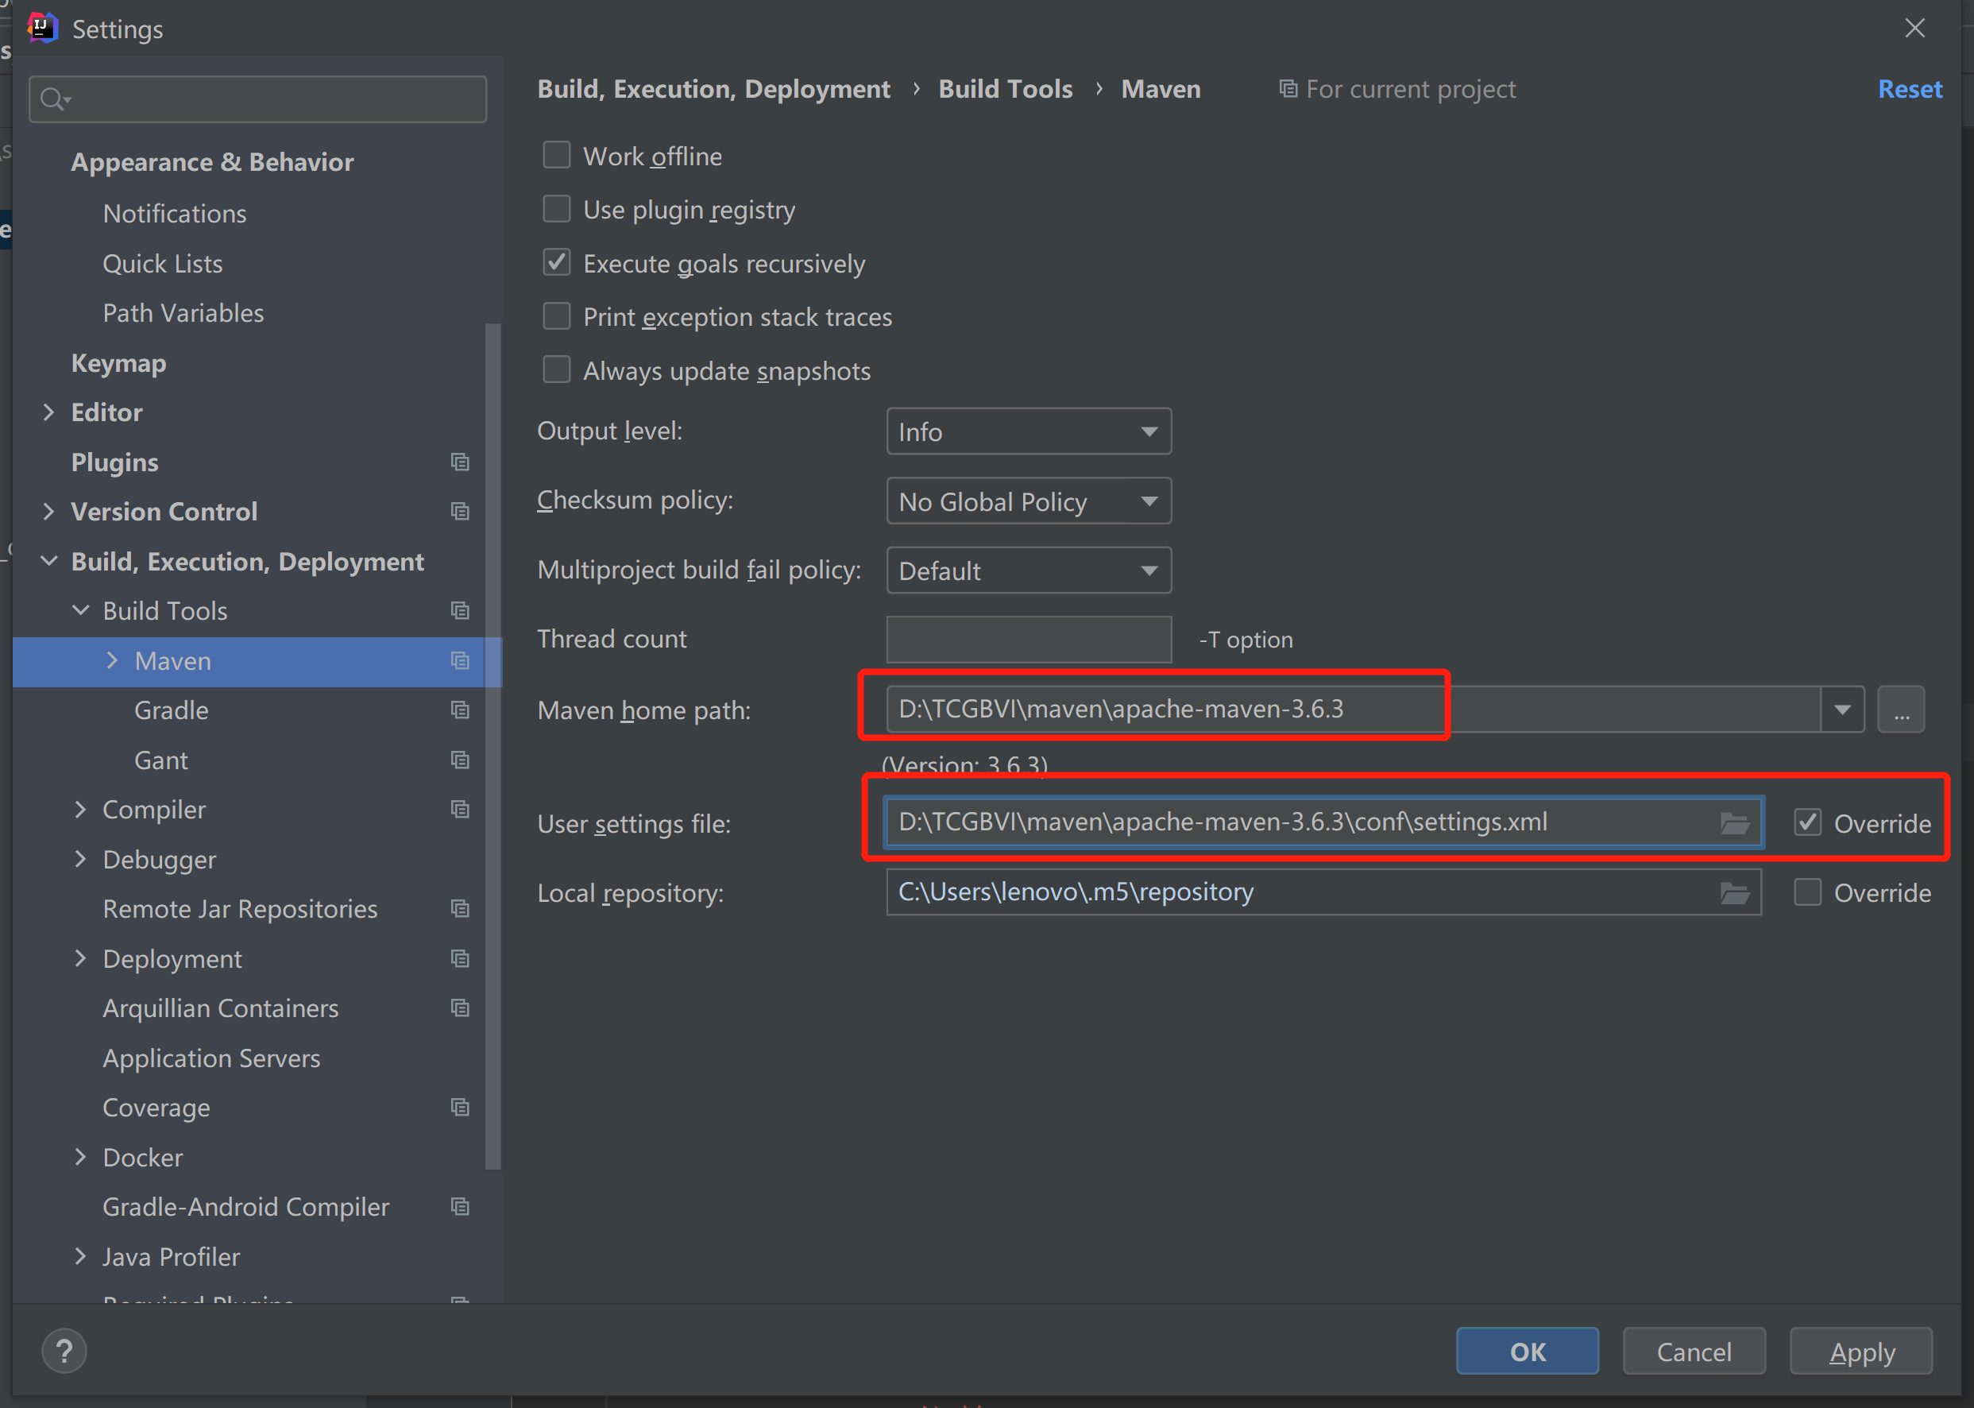
Task: Expand the Maven tree node arrow
Action: coord(112,660)
